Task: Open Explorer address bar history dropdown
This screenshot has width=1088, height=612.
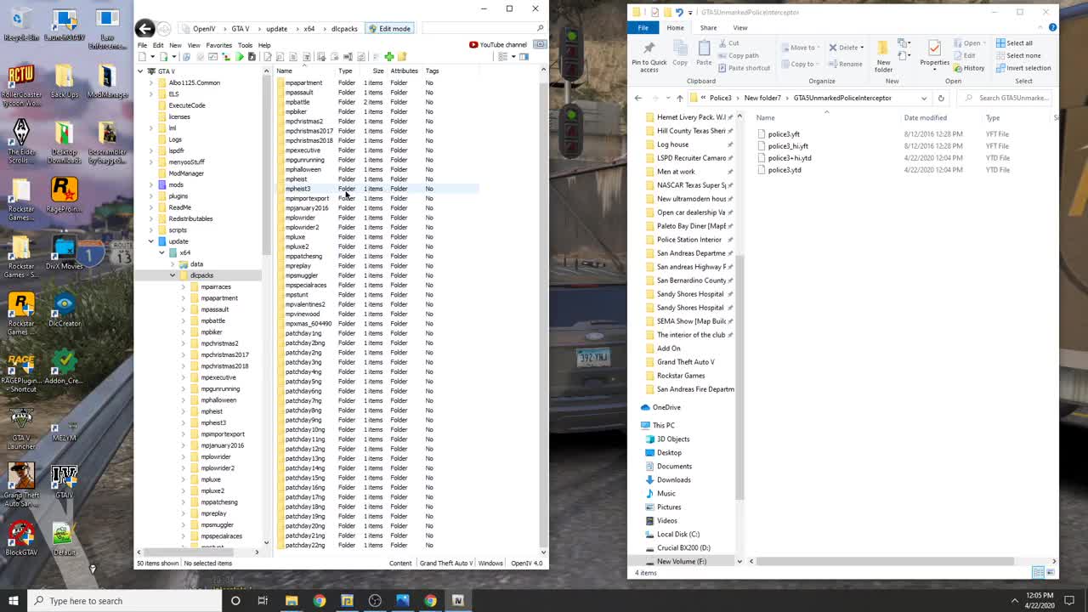Action: pyautogui.click(x=924, y=98)
